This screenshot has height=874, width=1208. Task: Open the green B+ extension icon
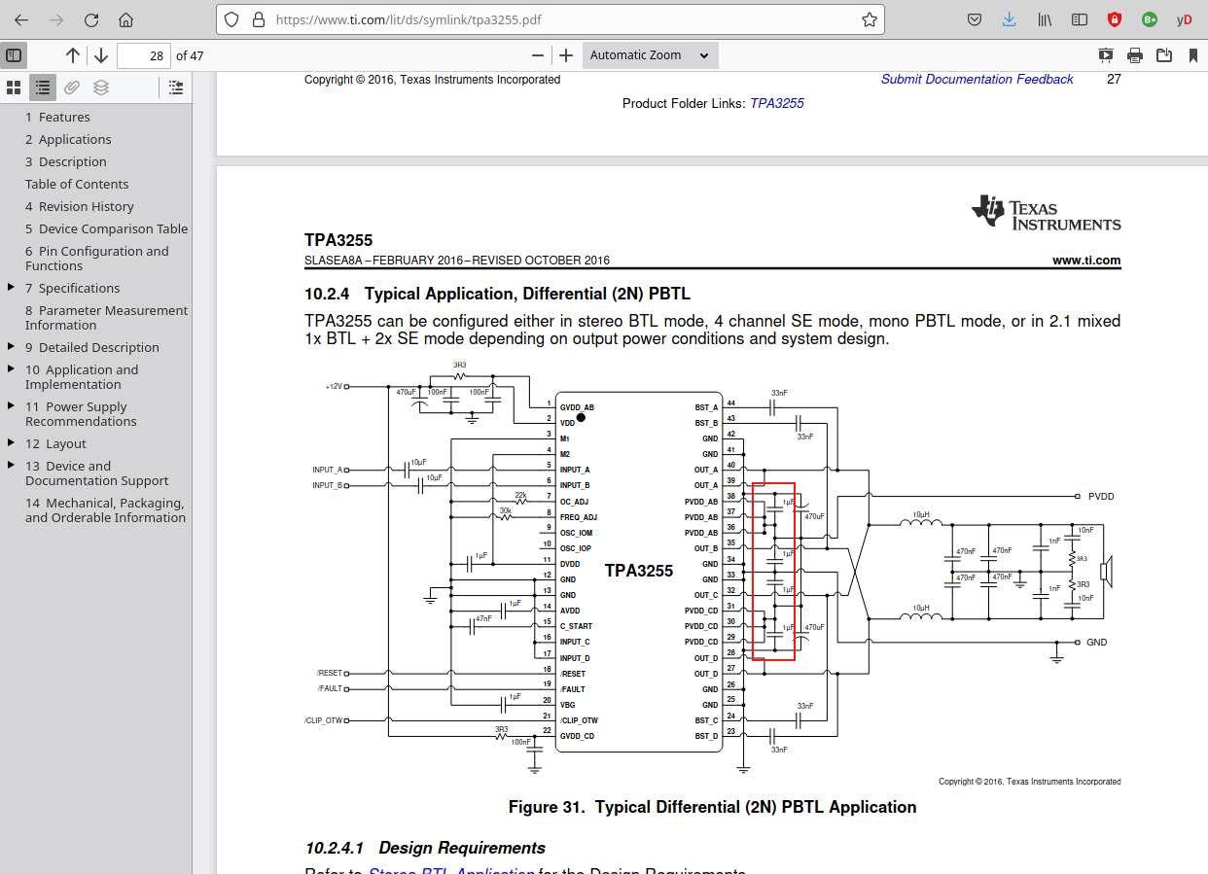click(1150, 19)
